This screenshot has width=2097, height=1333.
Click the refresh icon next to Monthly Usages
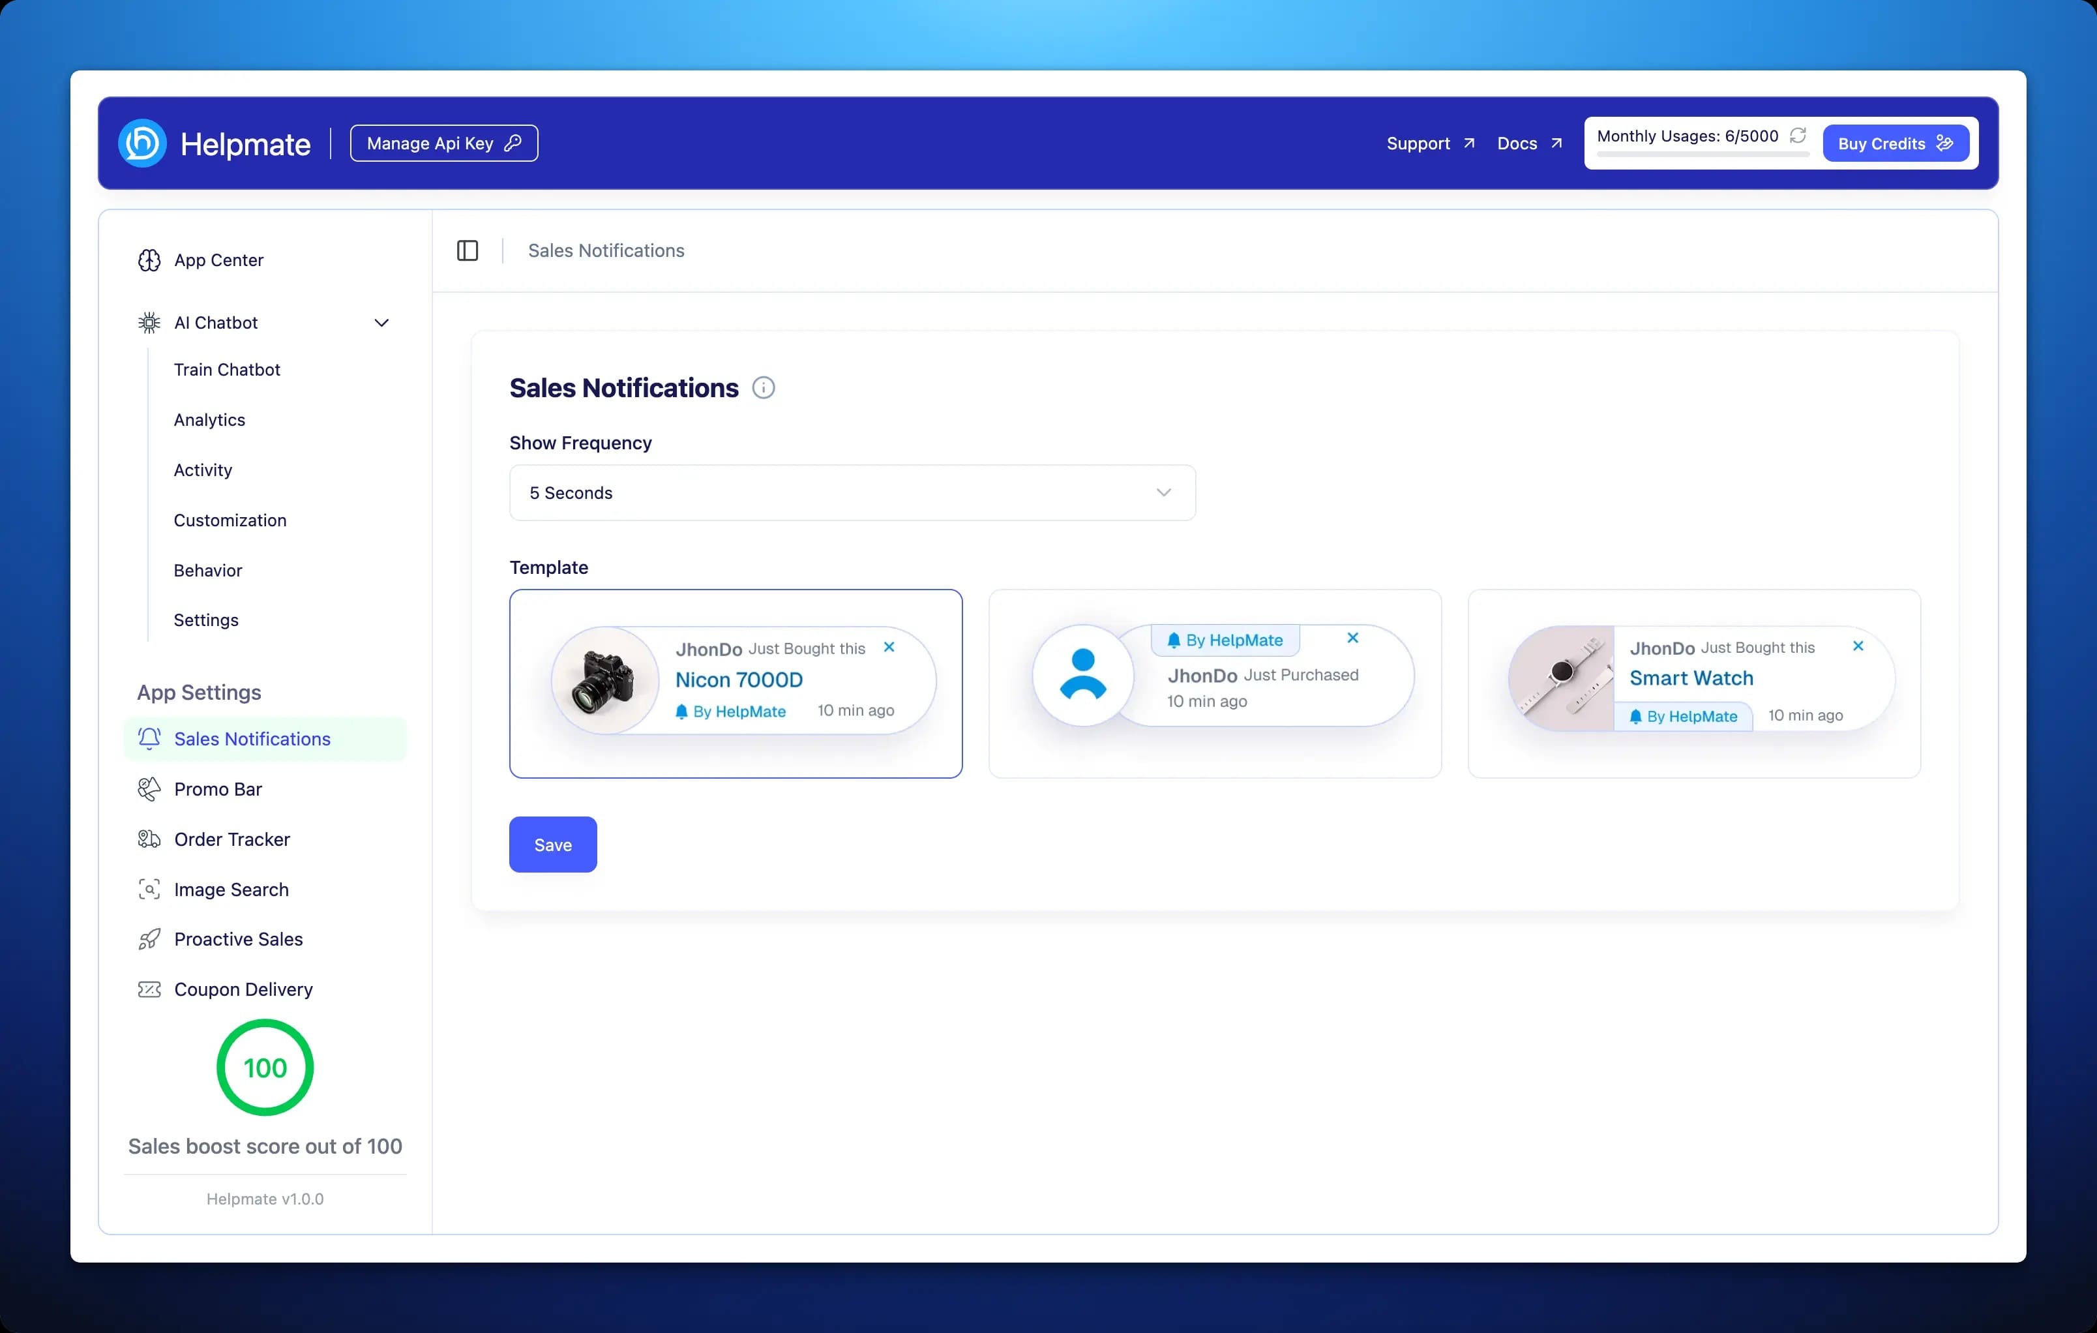(x=1798, y=136)
